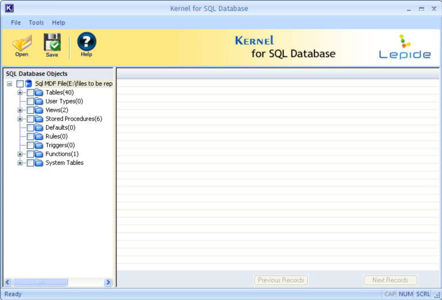Open the Help menu
Viewport: 442px width, 300px height.
pyautogui.click(x=59, y=22)
